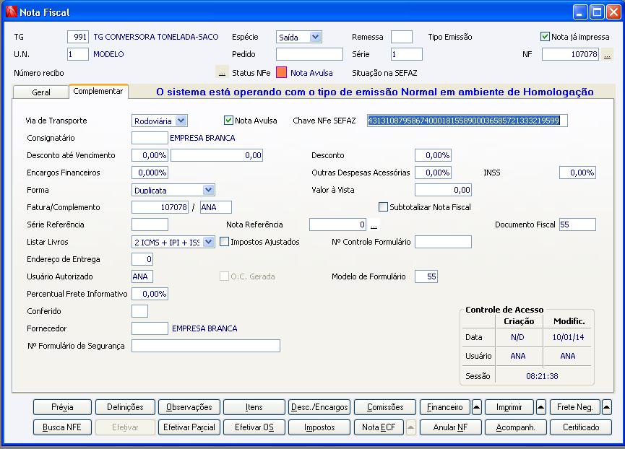Open the Acompanh. button

[516, 427]
